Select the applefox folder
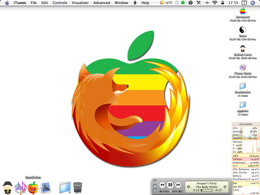This screenshot has height=195, width=260. click(x=243, y=105)
